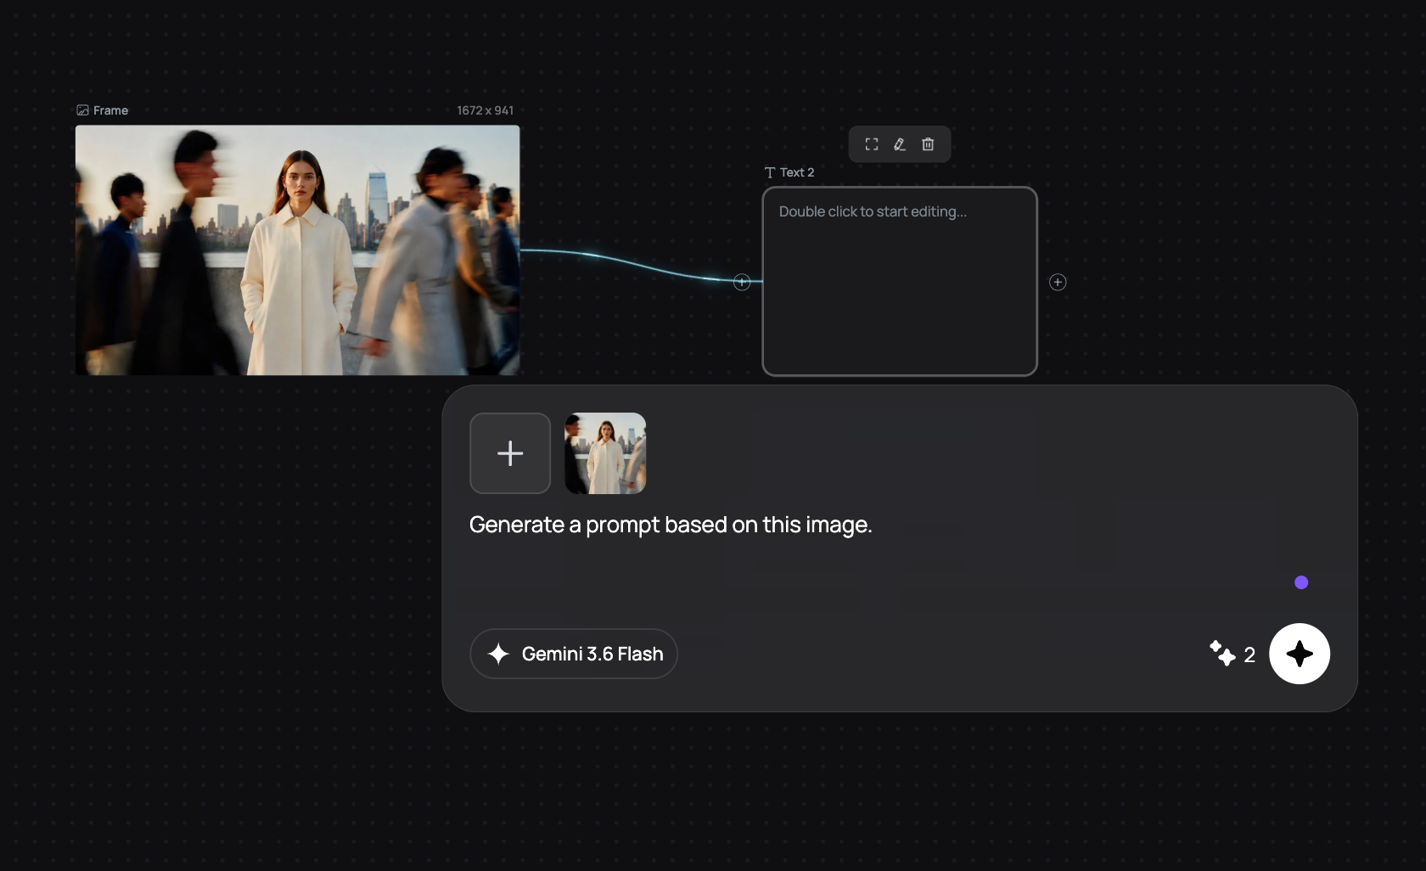
Task: Select the Frame image on the canvas
Action: pyautogui.click(x=297, y=250)
